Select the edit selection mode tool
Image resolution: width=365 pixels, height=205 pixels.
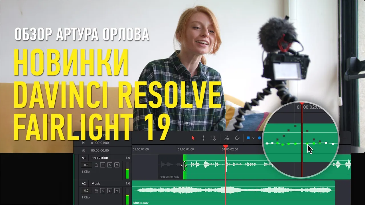click(x=214, y=138)
